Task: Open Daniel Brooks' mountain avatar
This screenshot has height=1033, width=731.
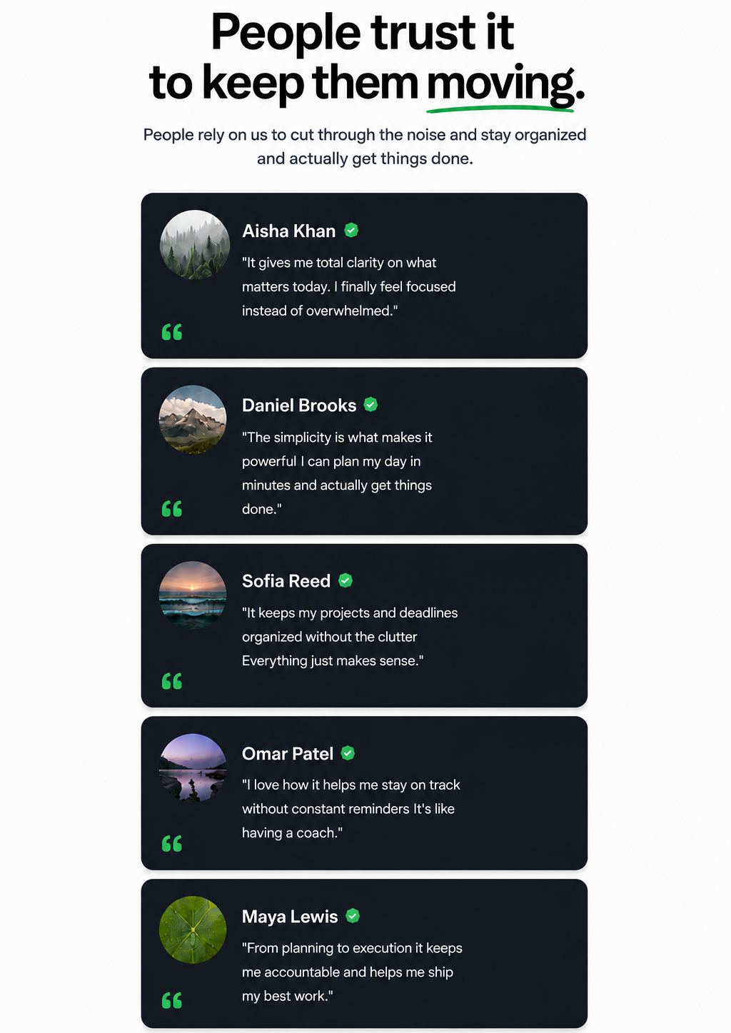Action: point(193,420)
